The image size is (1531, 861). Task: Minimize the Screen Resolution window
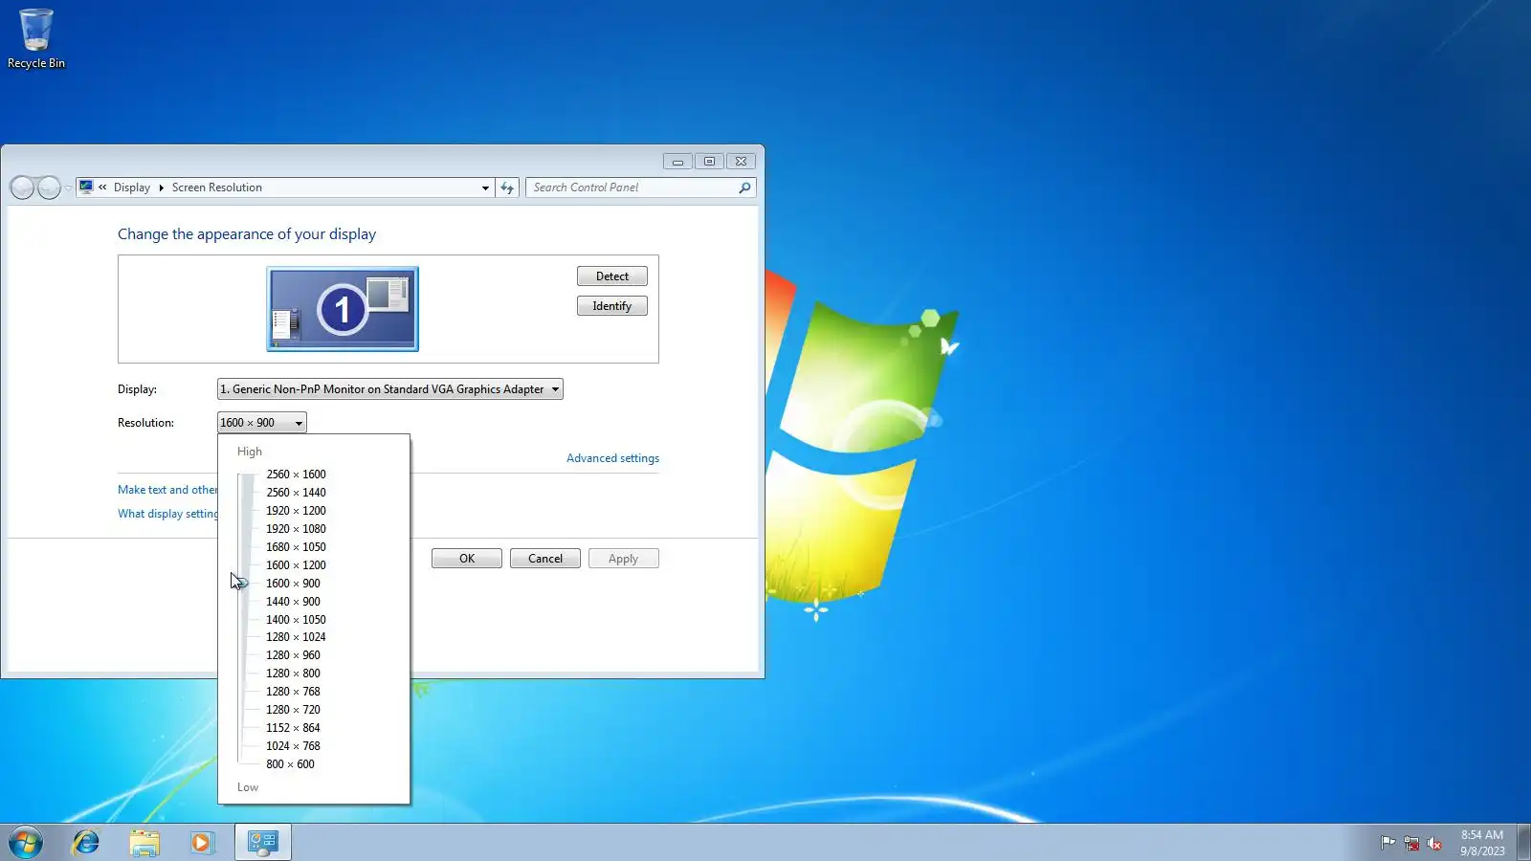pos(677,162)
